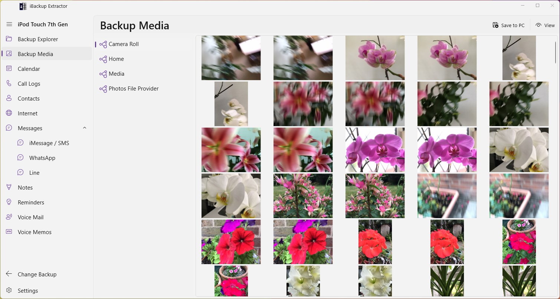Click the Contacts person icon

click(x=9, y=98)
